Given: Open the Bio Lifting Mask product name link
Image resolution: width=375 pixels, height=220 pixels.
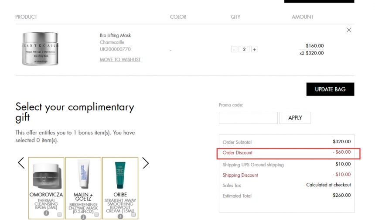Looking at the screenshot, I should tap(115, 35).
